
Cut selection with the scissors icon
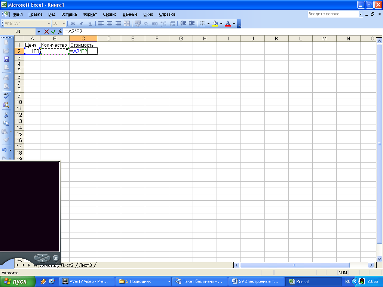[x=6, y=115]
